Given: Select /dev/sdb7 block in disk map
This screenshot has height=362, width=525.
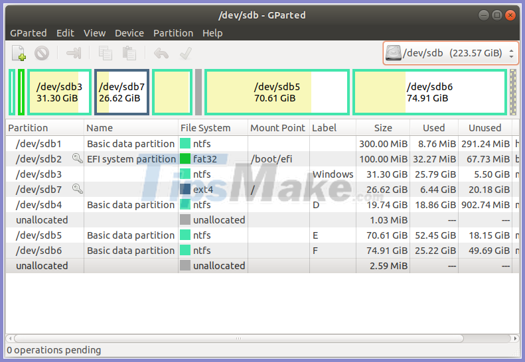Looking at the screenshot, I should click(x=121, y=92).
